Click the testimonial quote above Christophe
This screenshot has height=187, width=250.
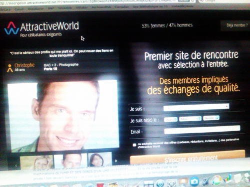[61, 53]
